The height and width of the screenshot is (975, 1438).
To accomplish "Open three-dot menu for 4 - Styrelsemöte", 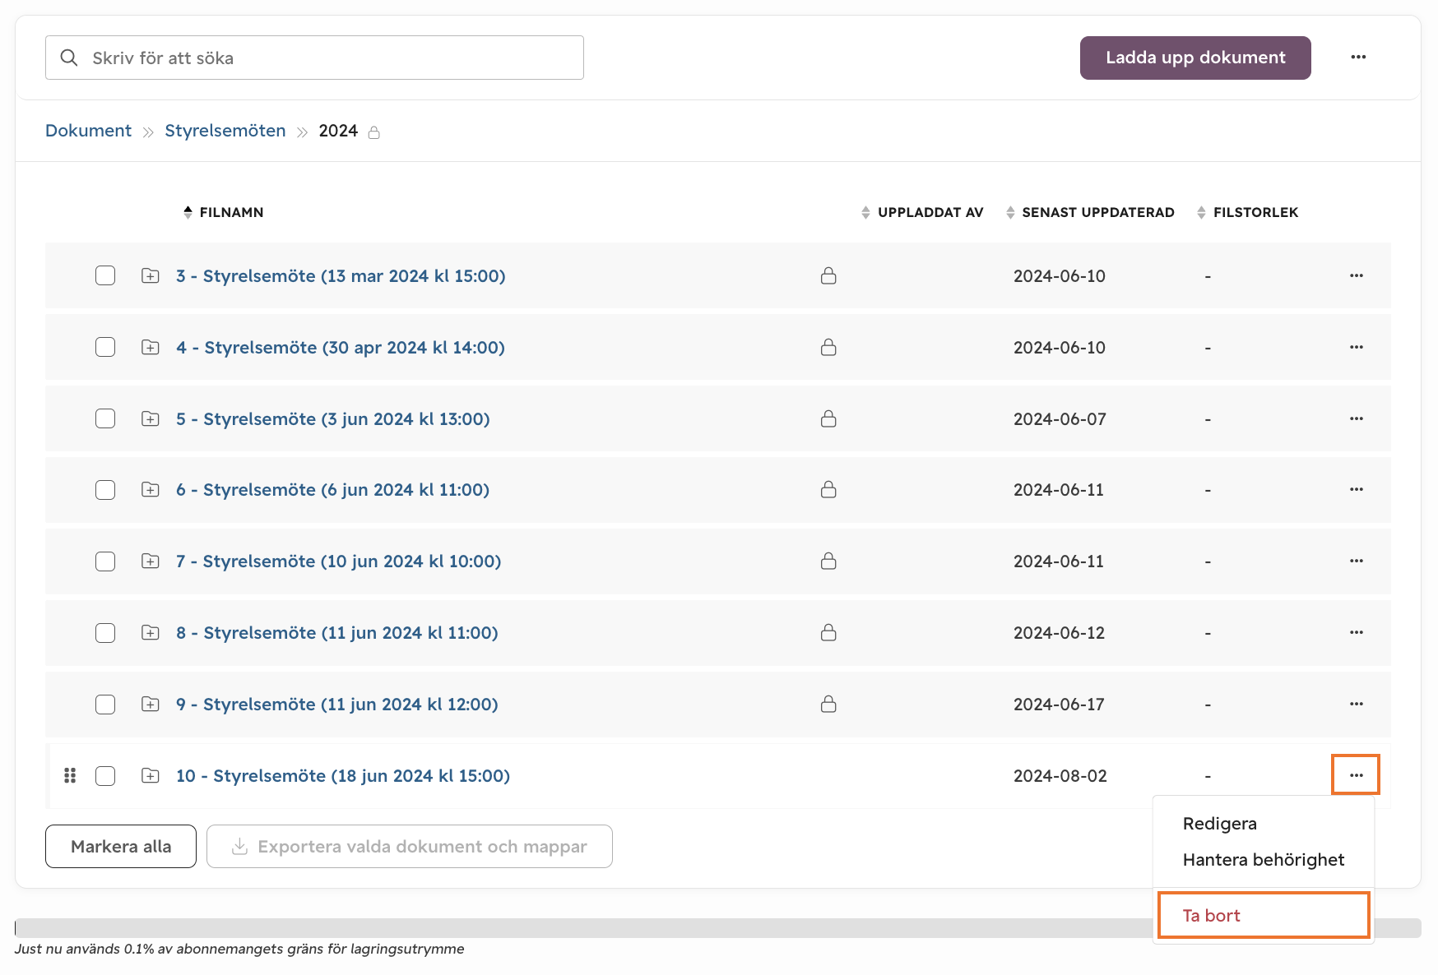I will click(1357, 347).
